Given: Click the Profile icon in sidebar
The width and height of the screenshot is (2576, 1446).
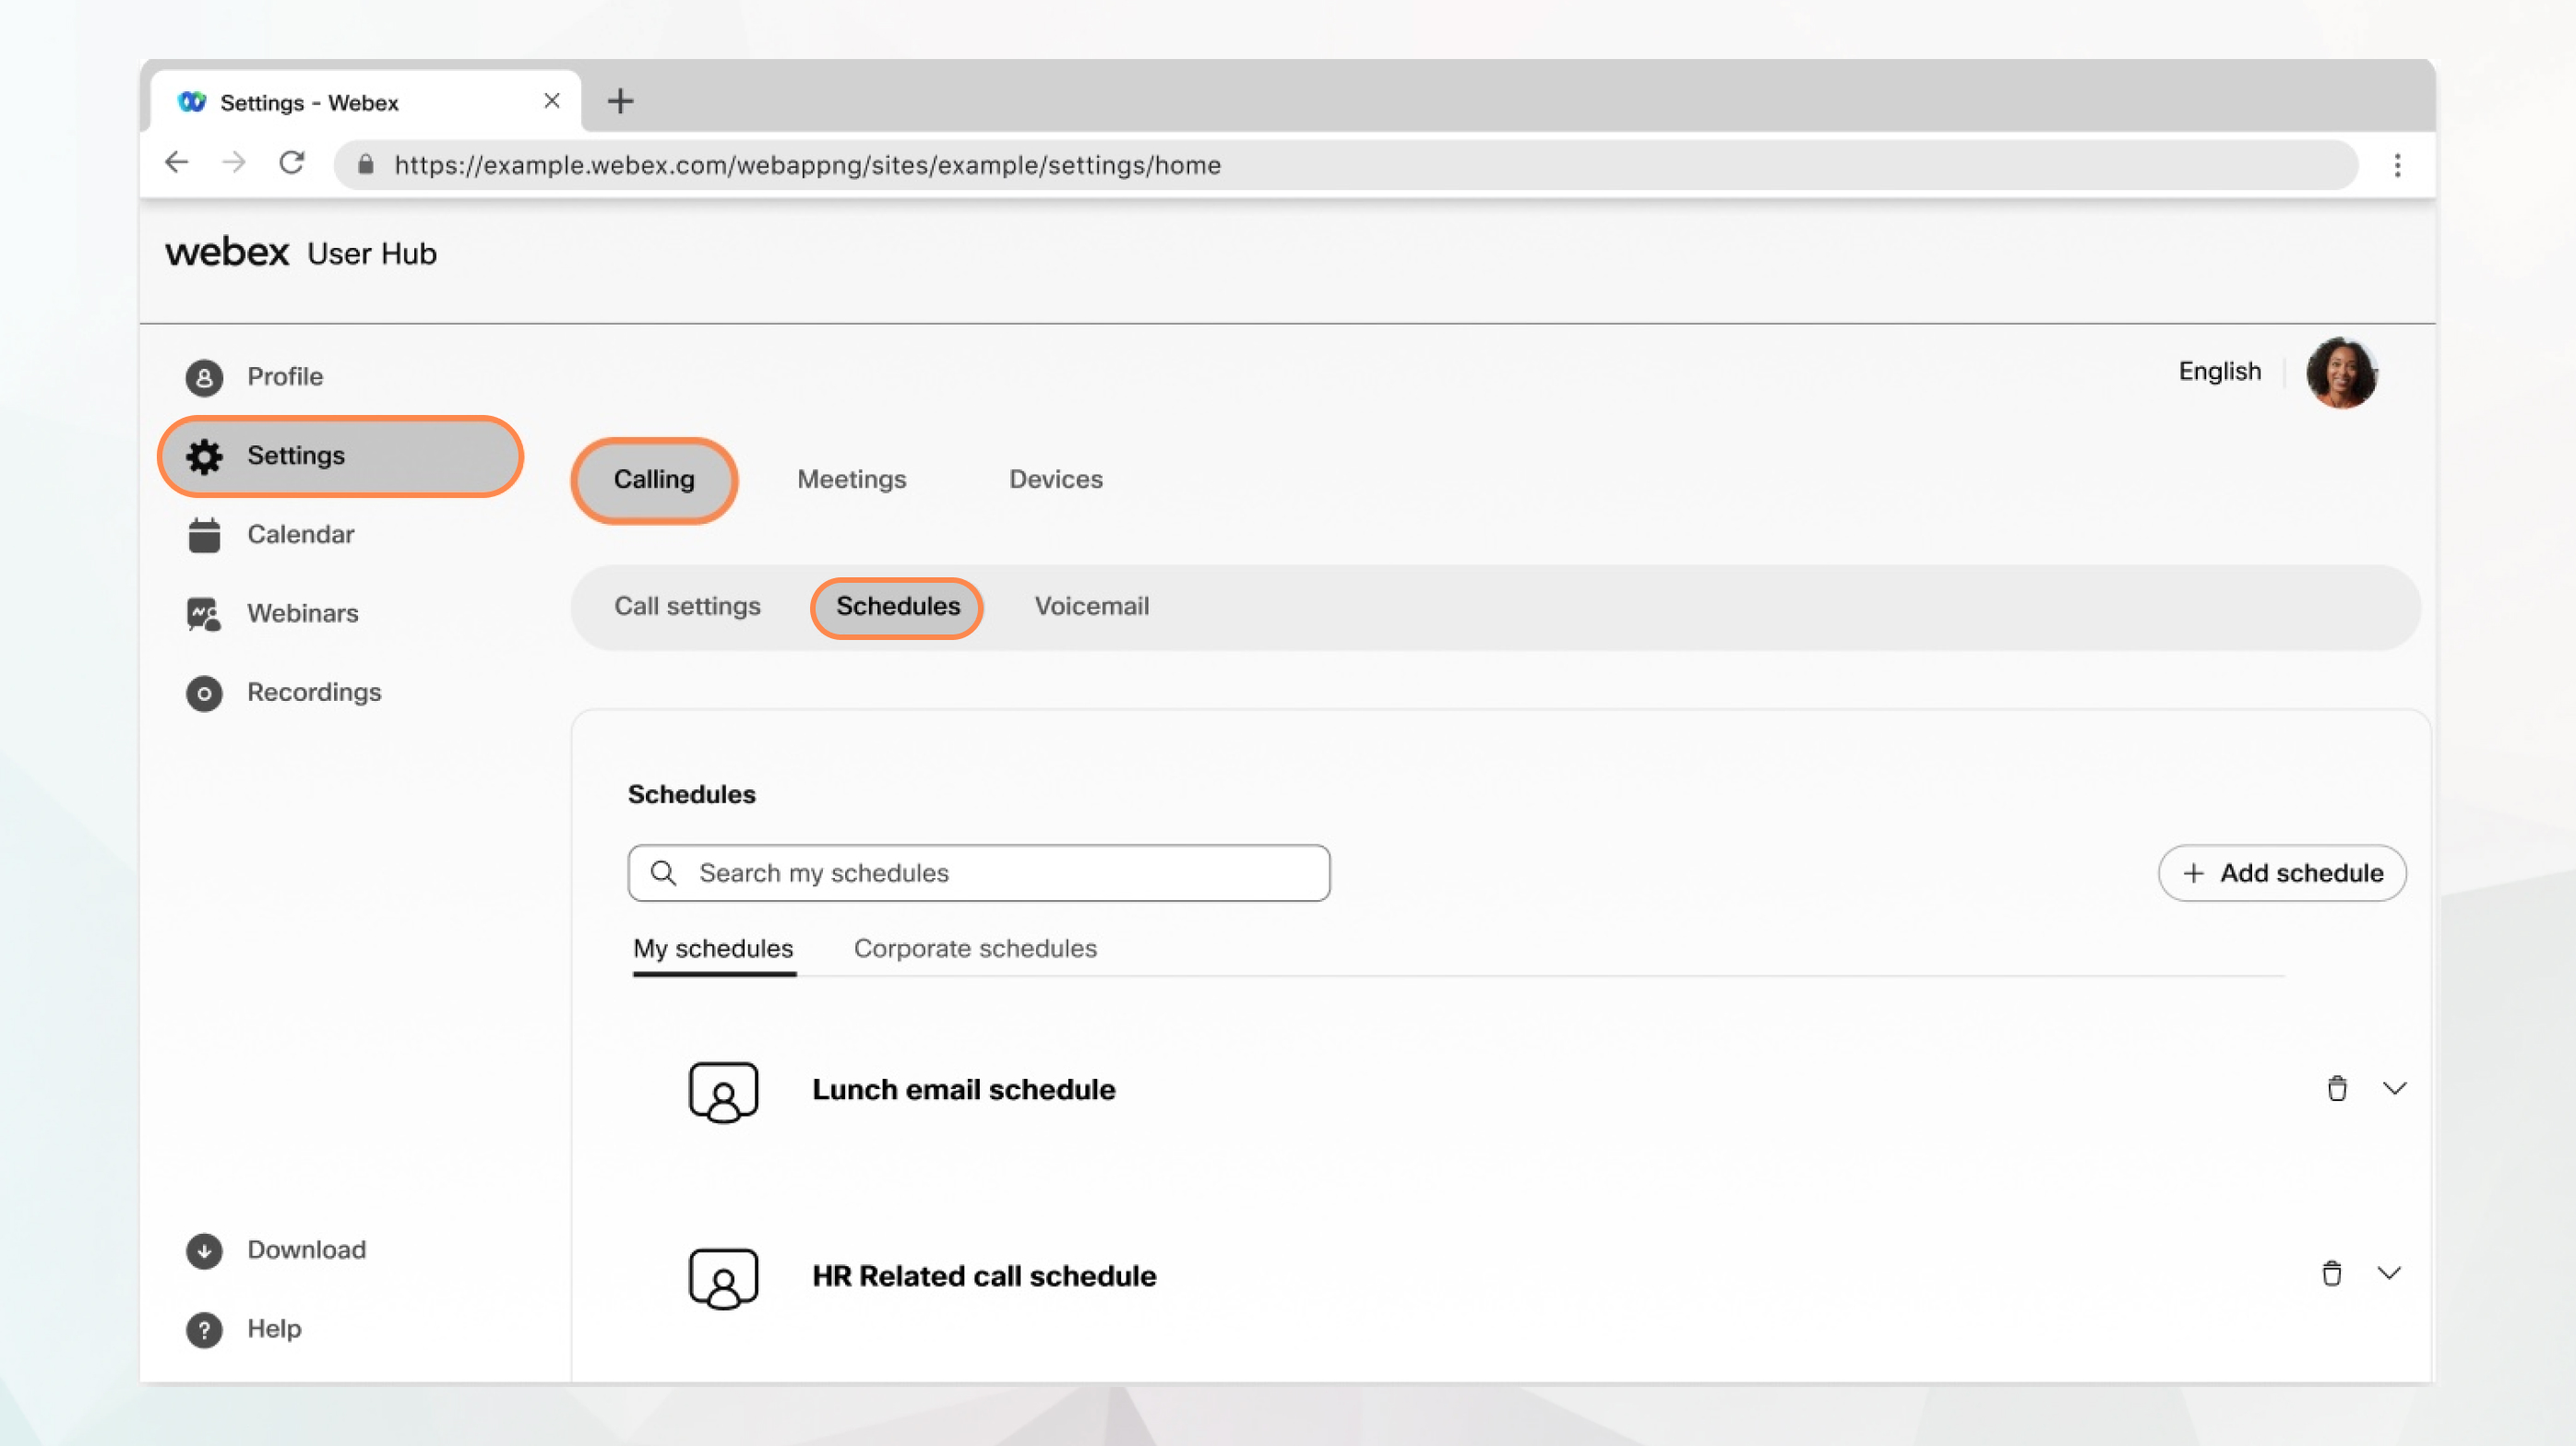Looking at the screenshot, I should pyautogui.click(x=204, y=376).
